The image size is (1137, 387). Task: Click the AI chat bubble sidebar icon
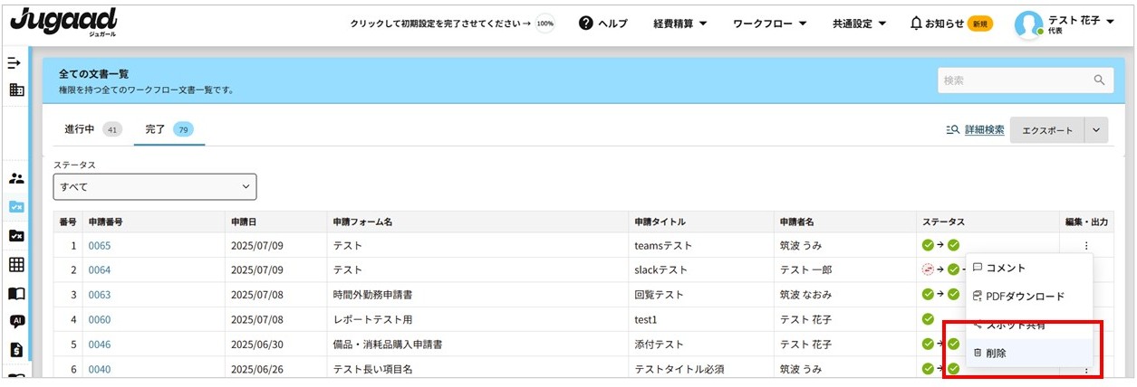(x=16, y=322)
